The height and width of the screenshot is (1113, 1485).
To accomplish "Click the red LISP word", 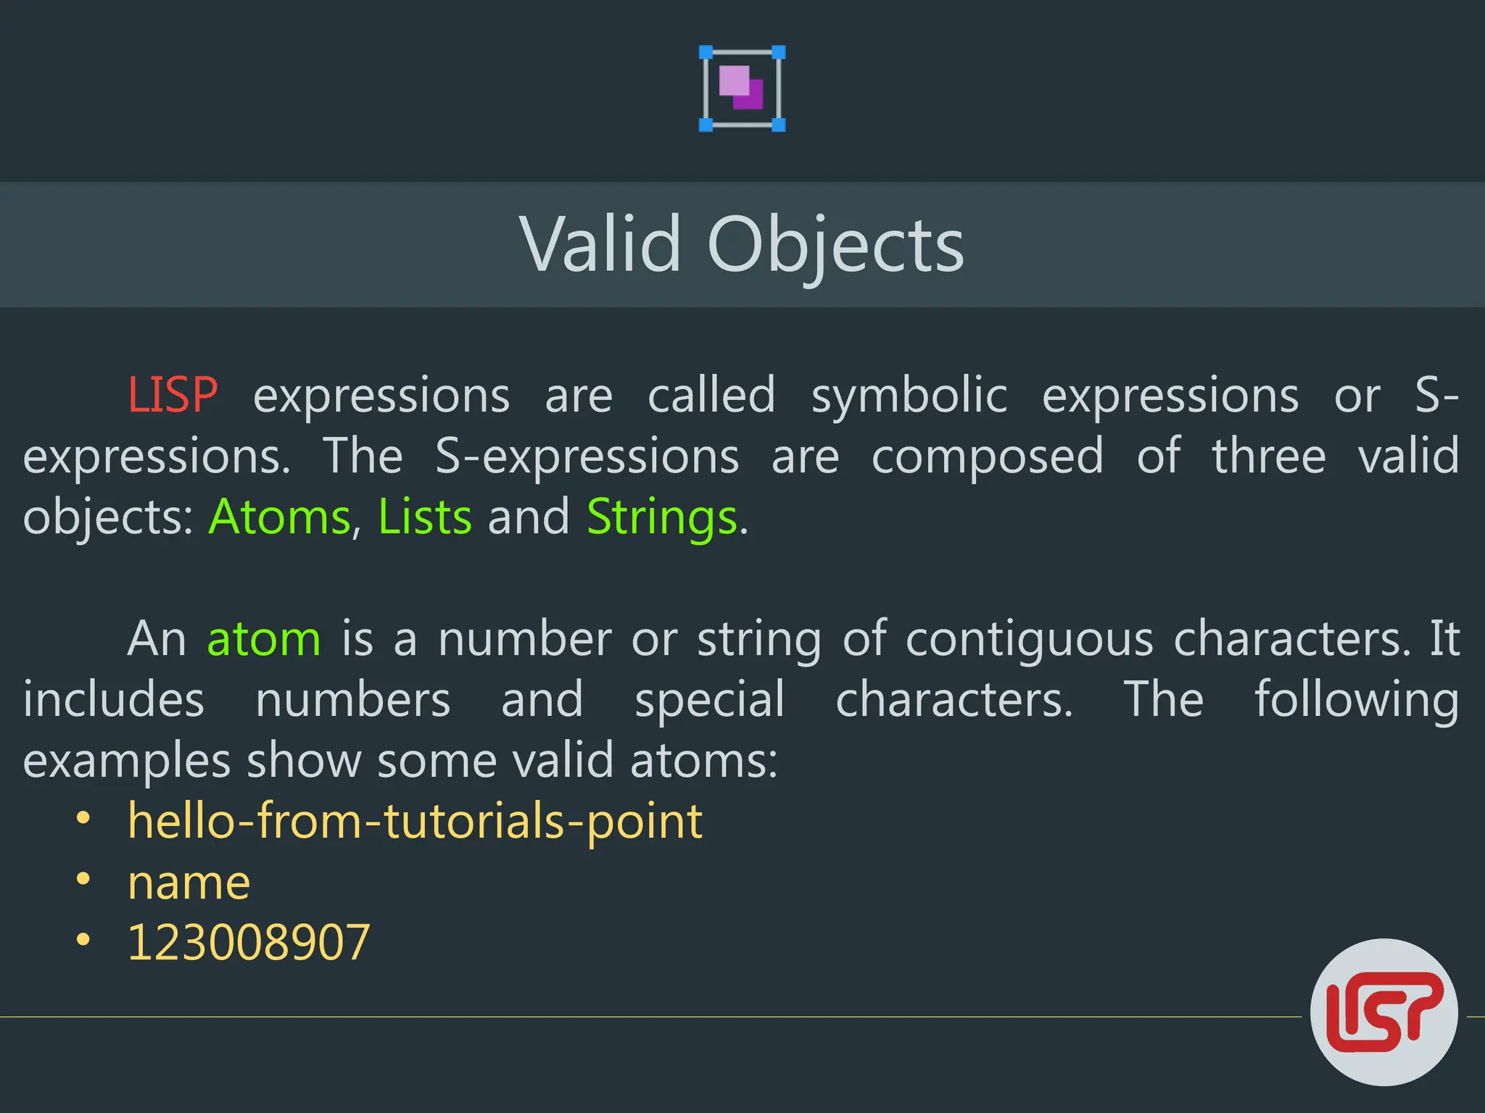I will 173,395.
